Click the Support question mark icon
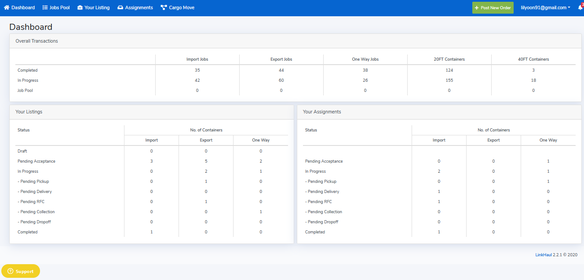The width and height of the screenshot is (584, 280). click(x=11, y=271)
